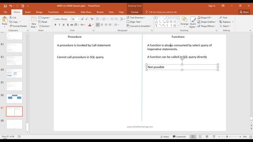253x142 pixels.
Task: Open the font name dropdown
Action: pyautogui.click(x=70, y=19)
